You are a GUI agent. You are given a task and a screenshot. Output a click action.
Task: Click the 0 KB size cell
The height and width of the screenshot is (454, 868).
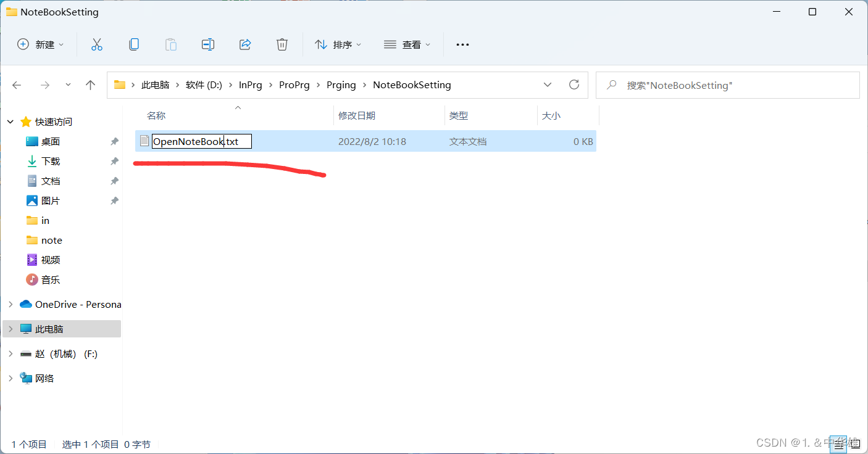(583, 141)
